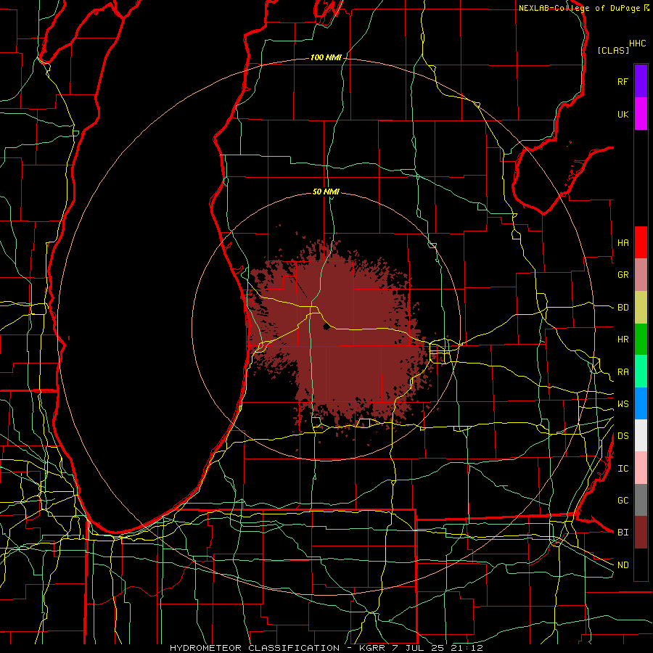Click the '50 NMI' range ring label

pyautogui.click(x=326, y=192)
